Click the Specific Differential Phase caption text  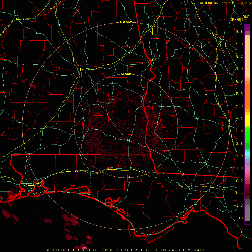coord(126,250)
